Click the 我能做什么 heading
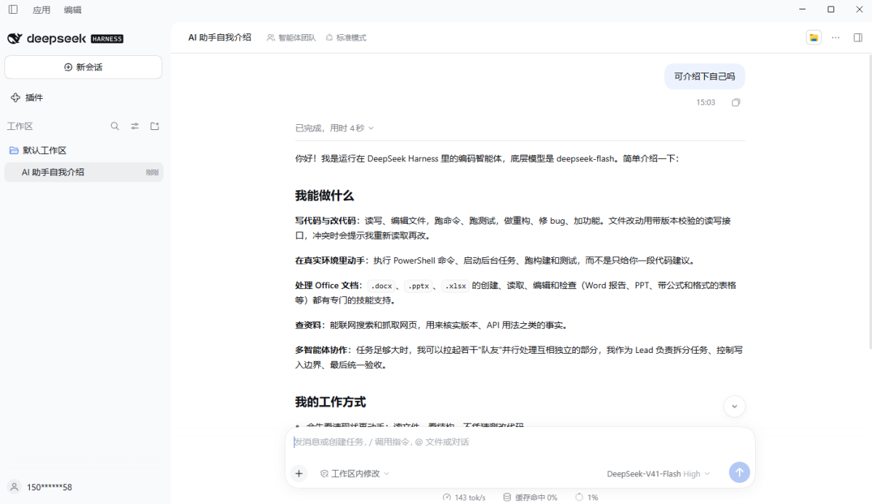Screen dimensions: 872x504 point(324,195)
